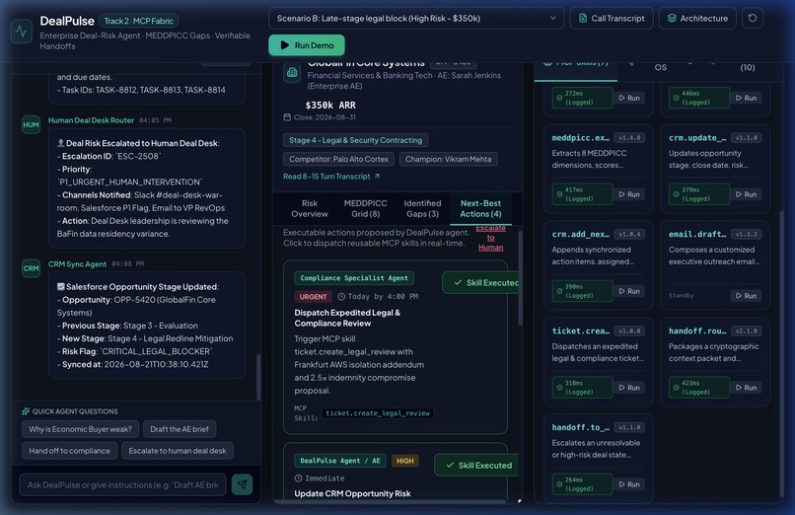The height and width of the screenshot is (515, 795).
Task: Click the URGENT priority badge
Action: [x=313, y=297]
